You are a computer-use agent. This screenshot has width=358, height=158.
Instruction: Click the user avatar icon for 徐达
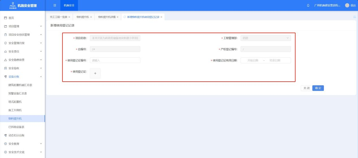coord(347,5)
